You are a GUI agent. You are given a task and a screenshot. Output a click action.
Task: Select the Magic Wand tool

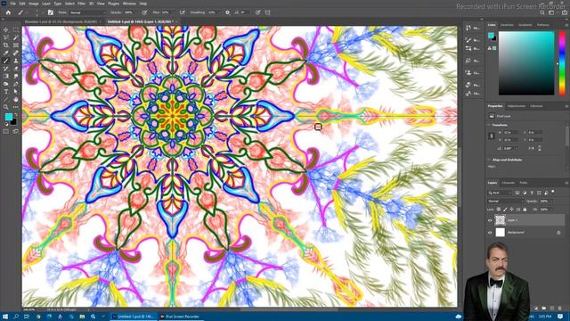(16, 37)
